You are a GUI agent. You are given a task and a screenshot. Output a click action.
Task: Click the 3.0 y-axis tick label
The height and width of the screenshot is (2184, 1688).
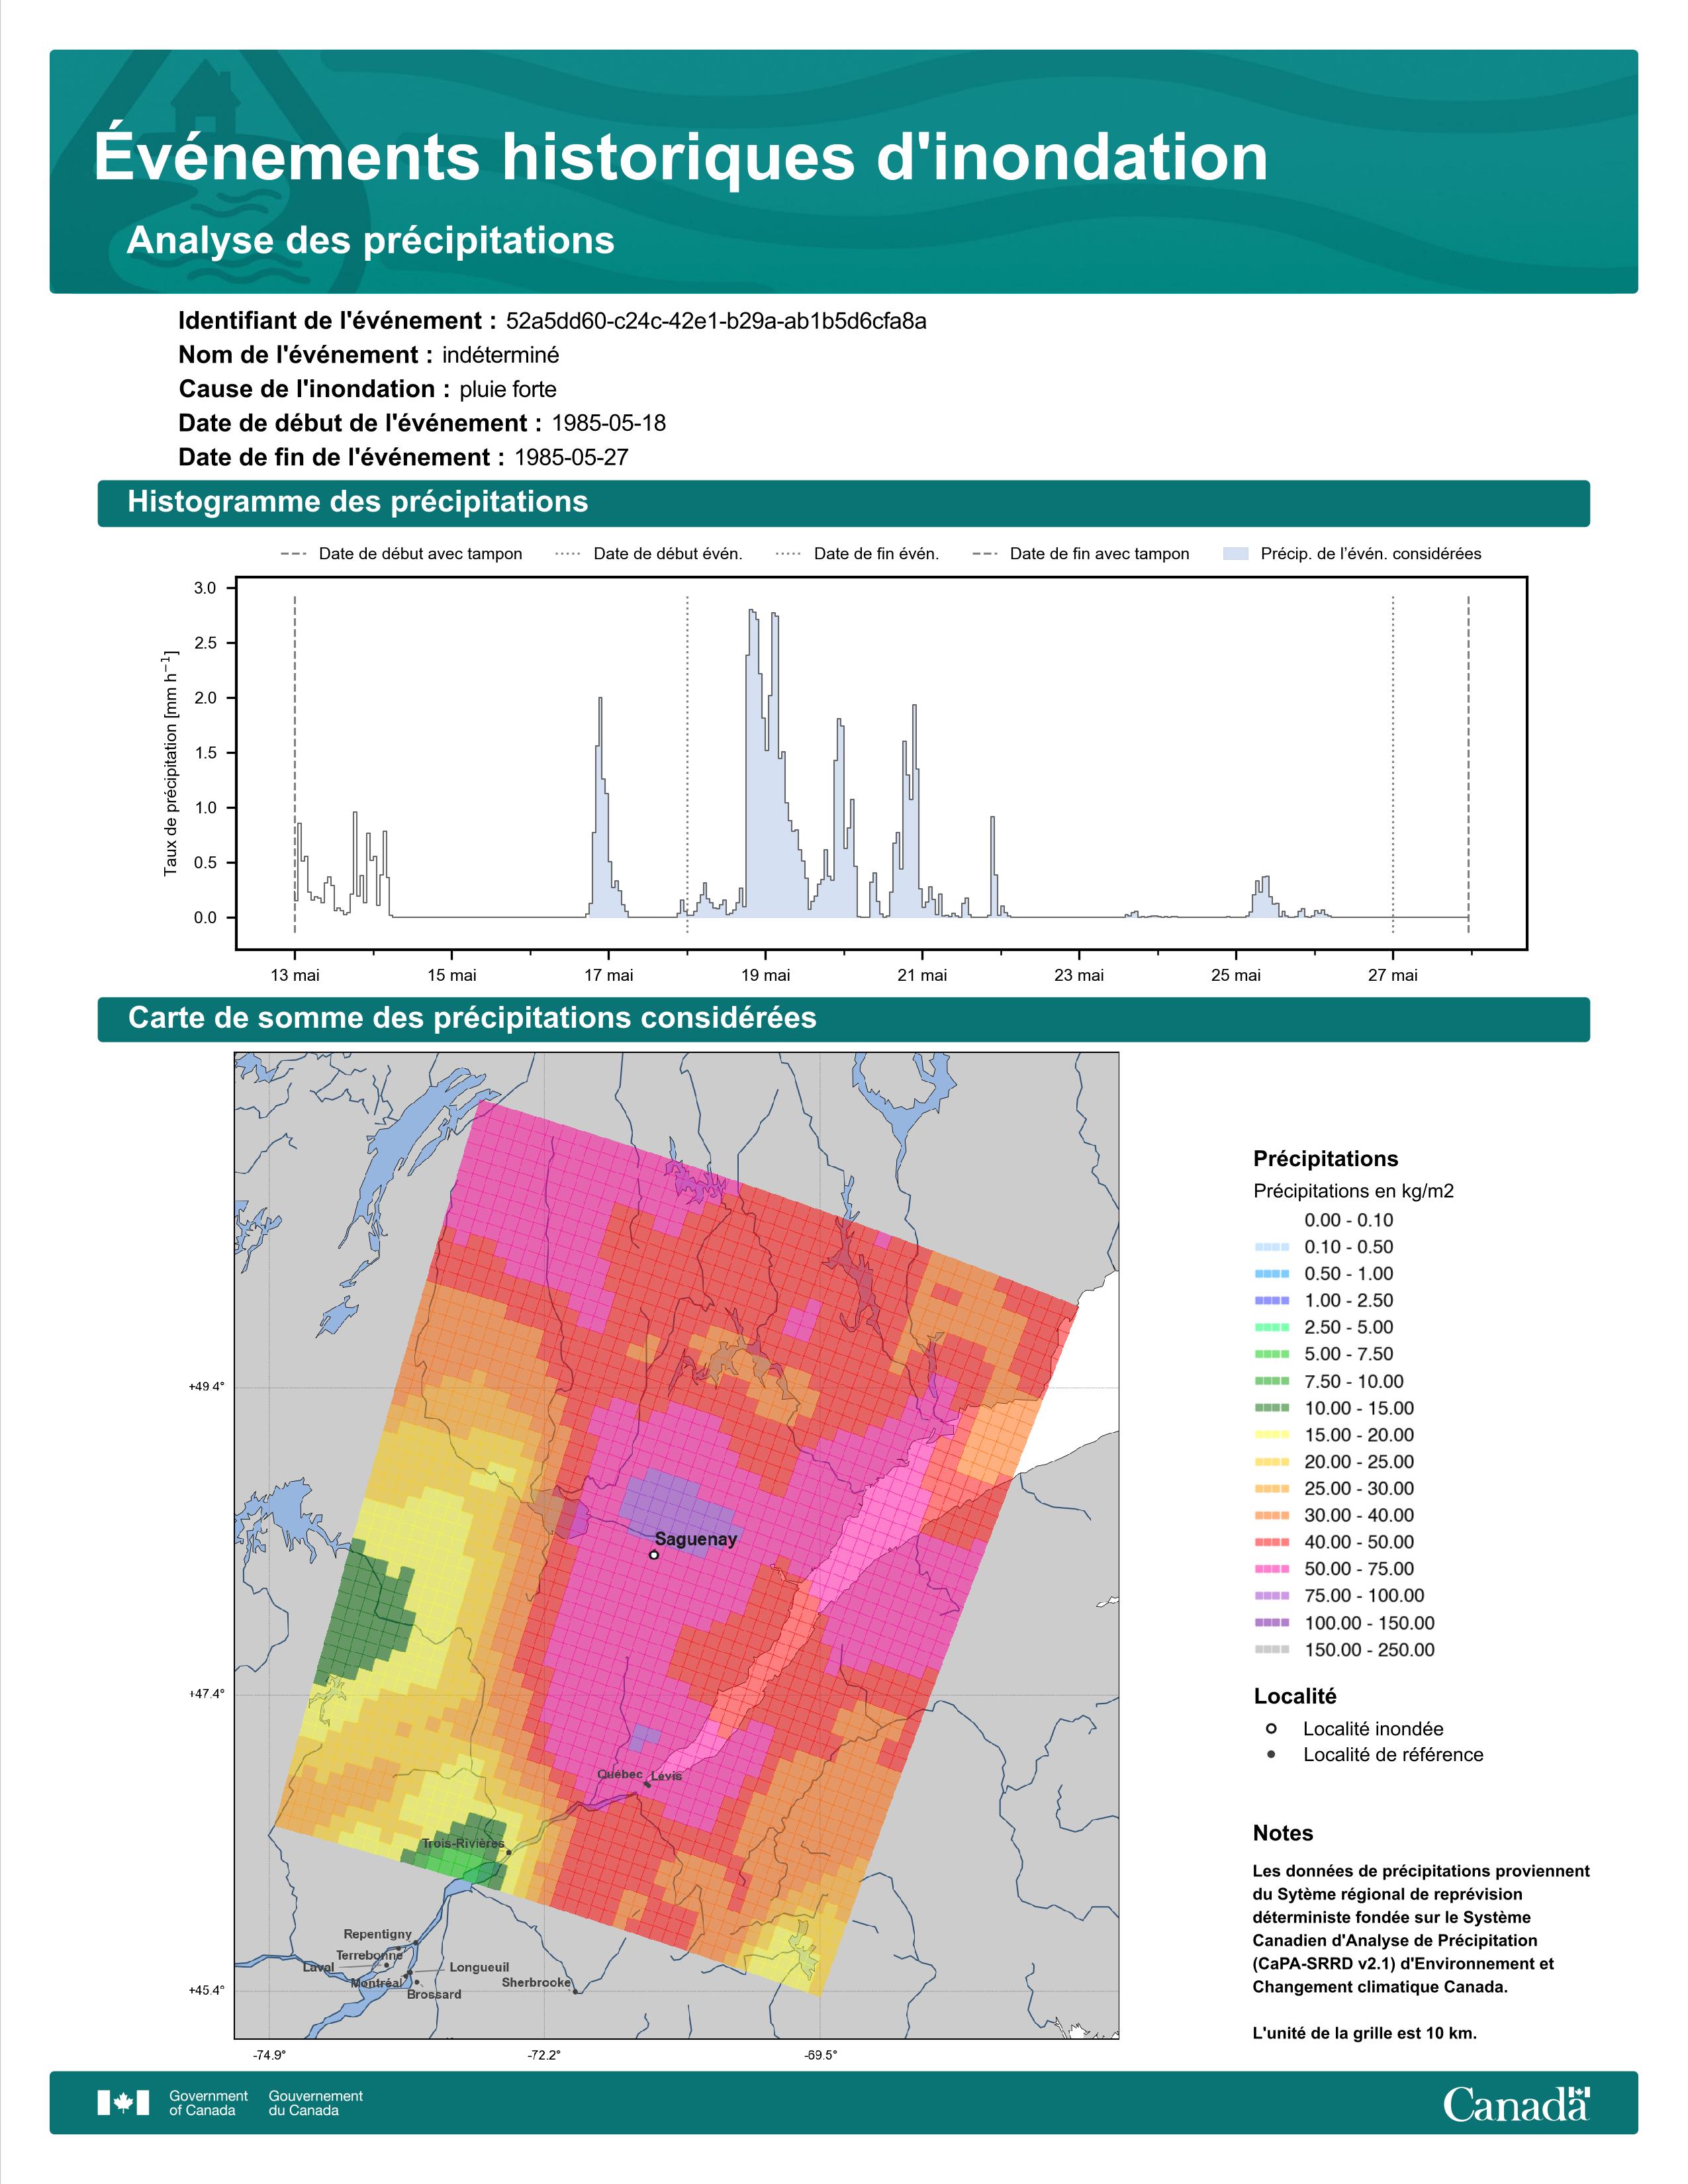click(x=205, y=588)
